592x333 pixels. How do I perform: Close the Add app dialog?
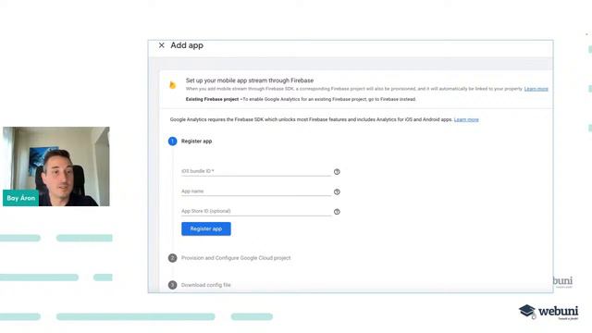[x=162, y=45]
